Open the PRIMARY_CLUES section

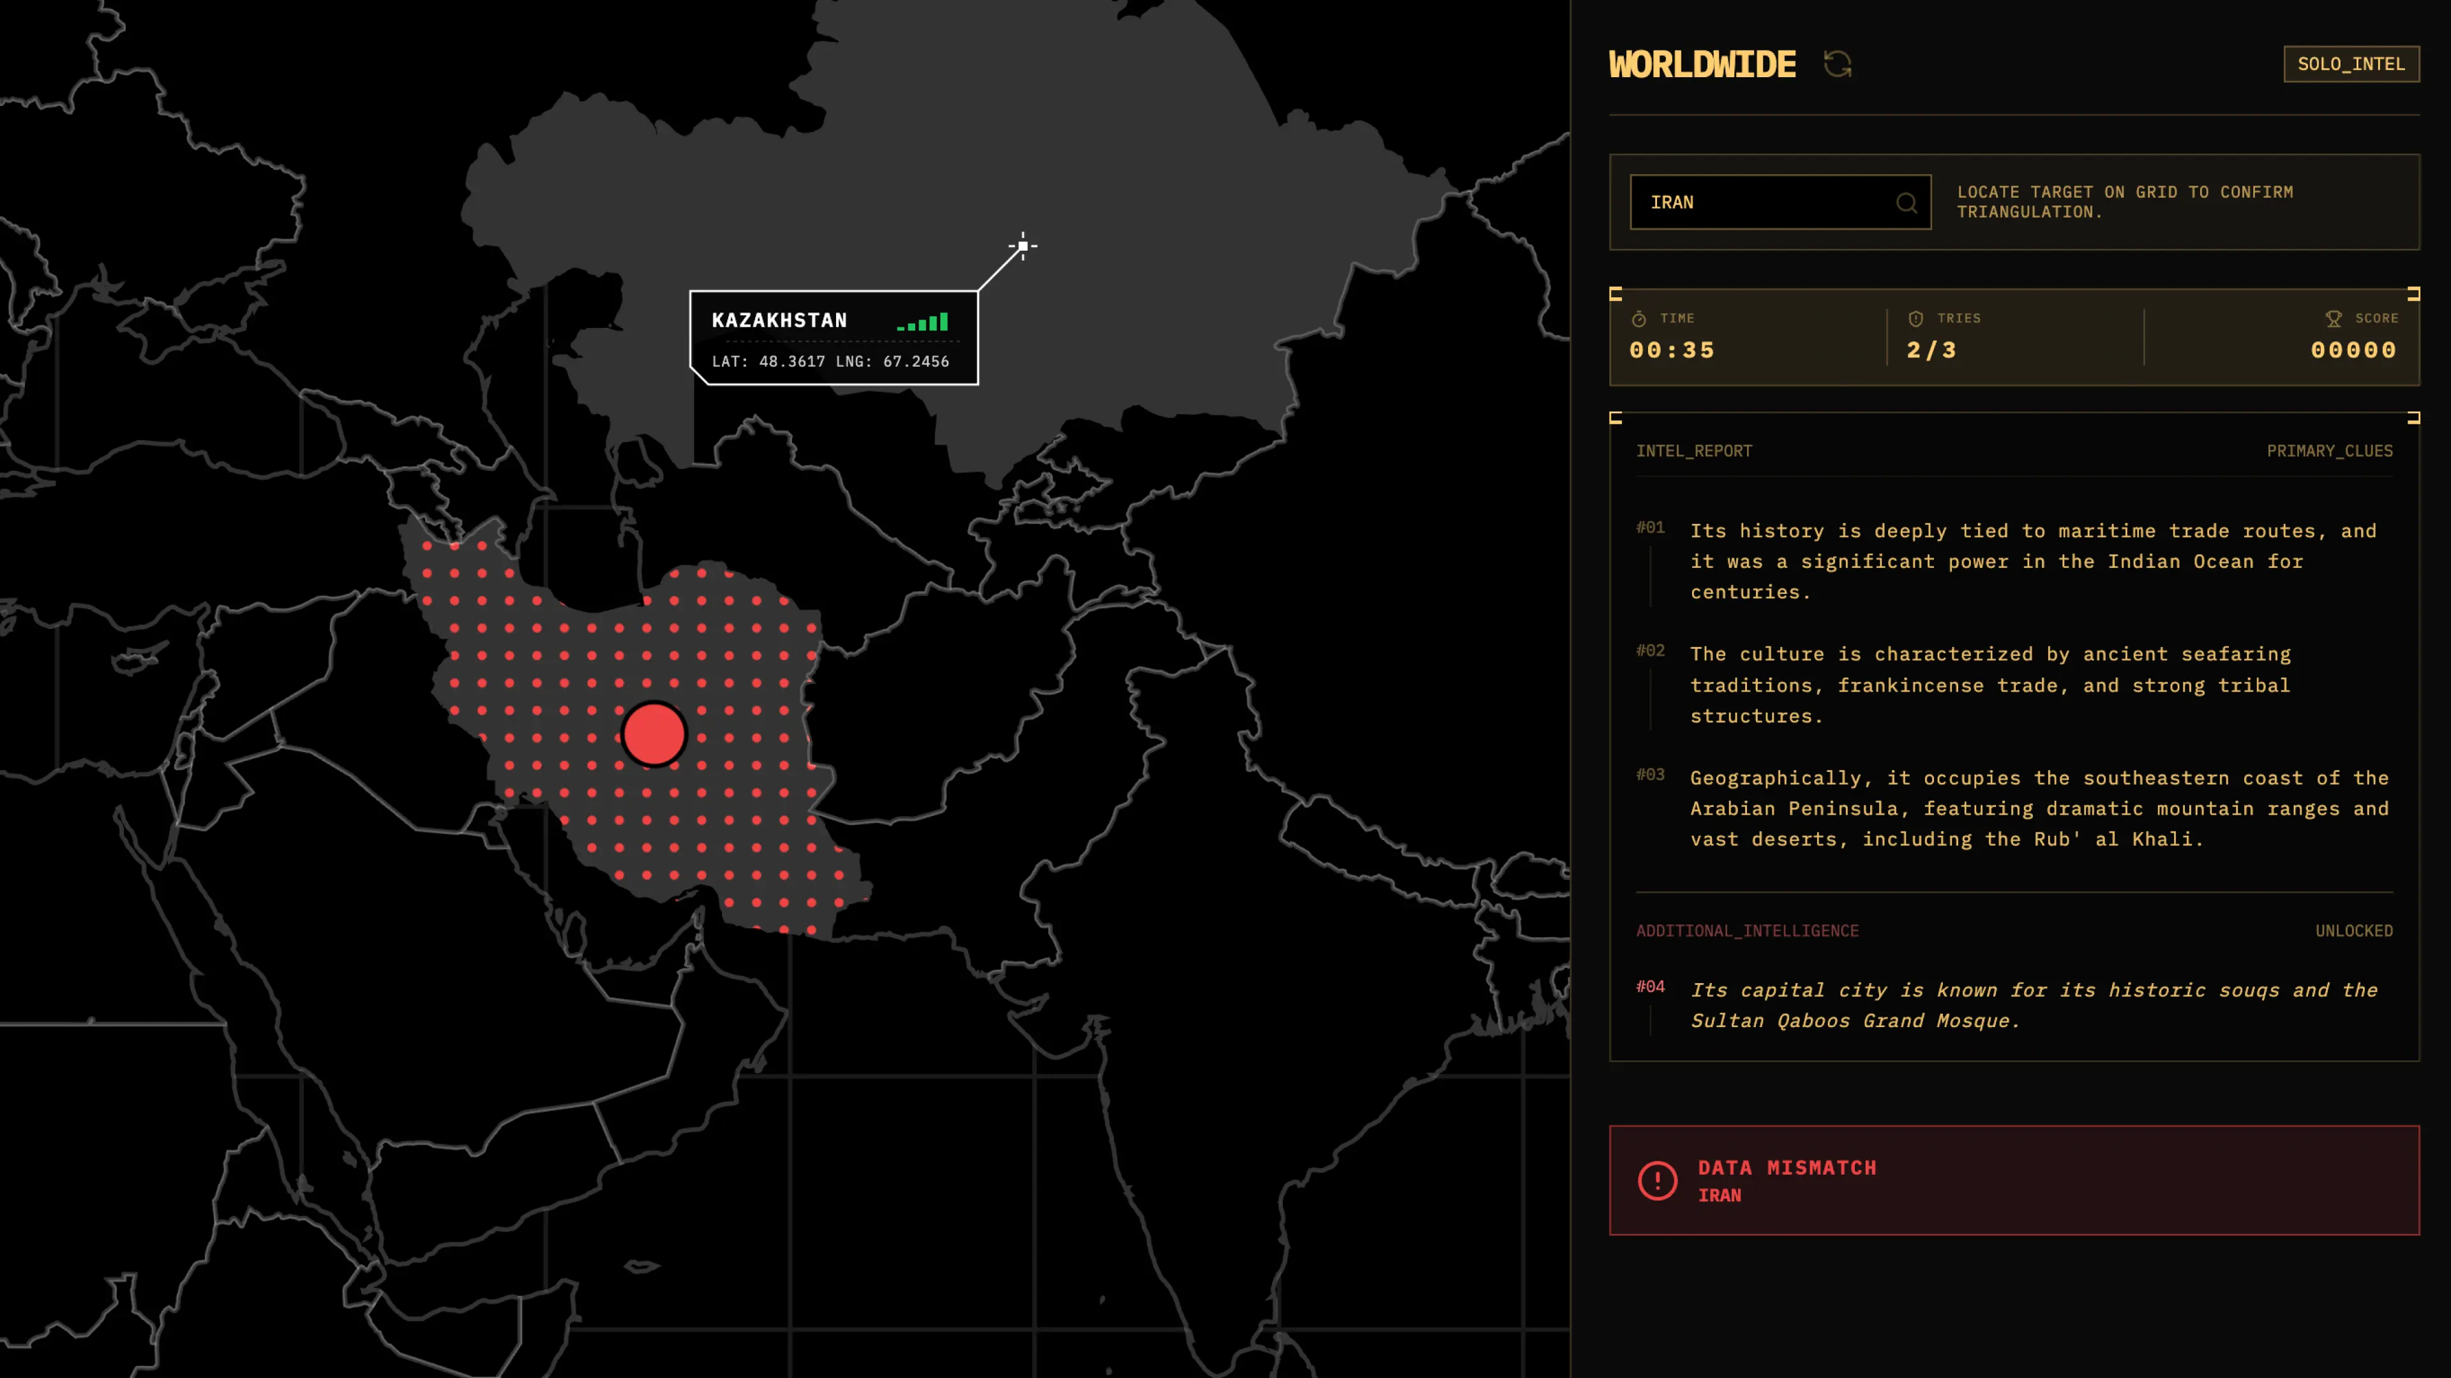click(x=2329, y=451)
